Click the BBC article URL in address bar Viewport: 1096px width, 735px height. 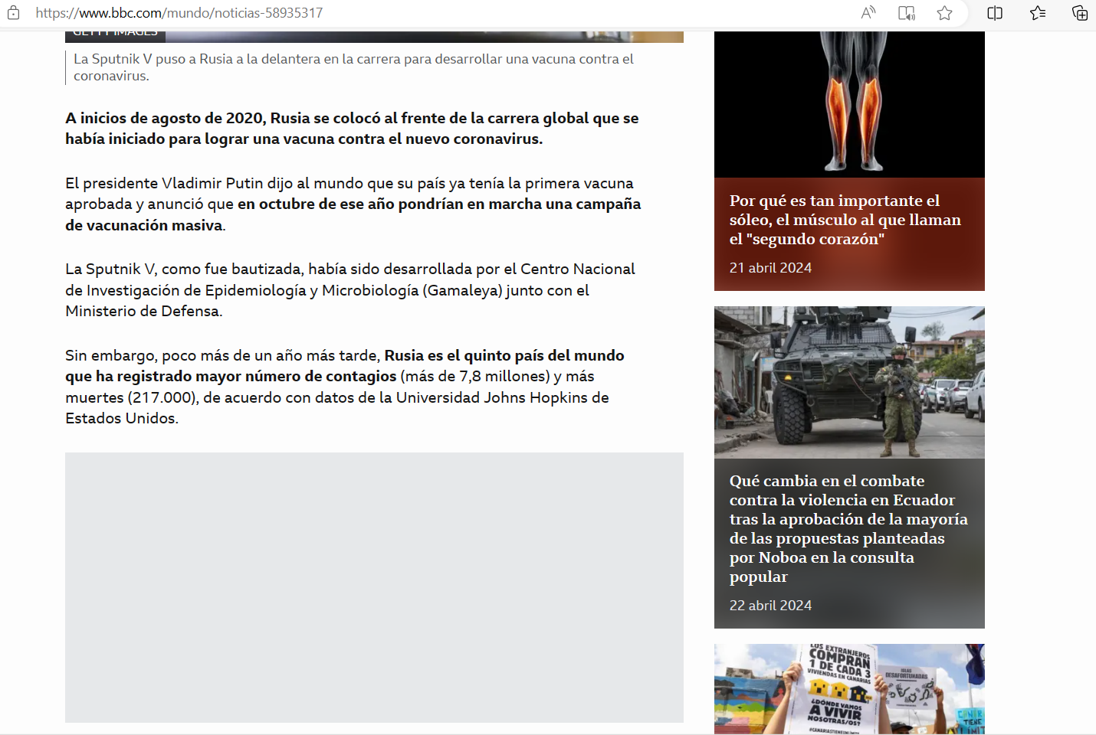coord(179,13)
